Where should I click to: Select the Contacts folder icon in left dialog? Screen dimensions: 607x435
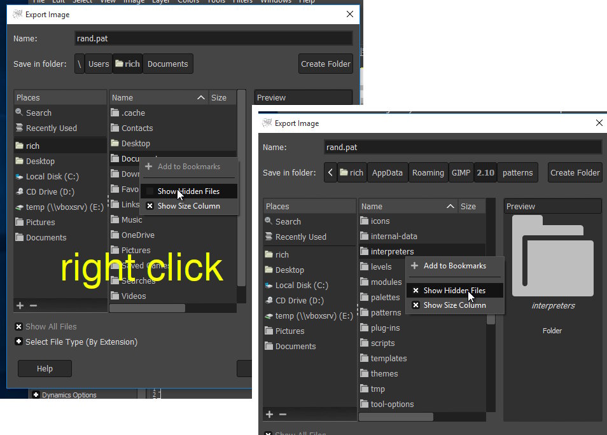115,128
